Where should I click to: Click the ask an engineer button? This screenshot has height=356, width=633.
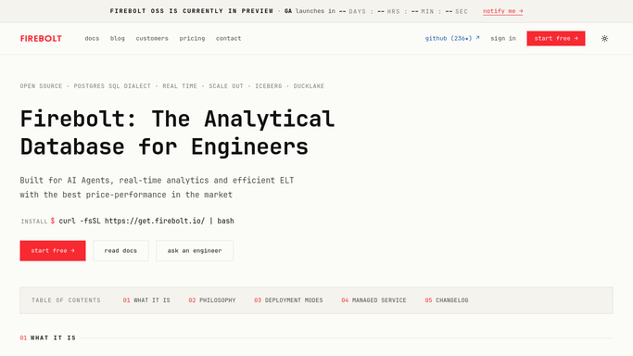pyautogui.click(x=195, y=250)
